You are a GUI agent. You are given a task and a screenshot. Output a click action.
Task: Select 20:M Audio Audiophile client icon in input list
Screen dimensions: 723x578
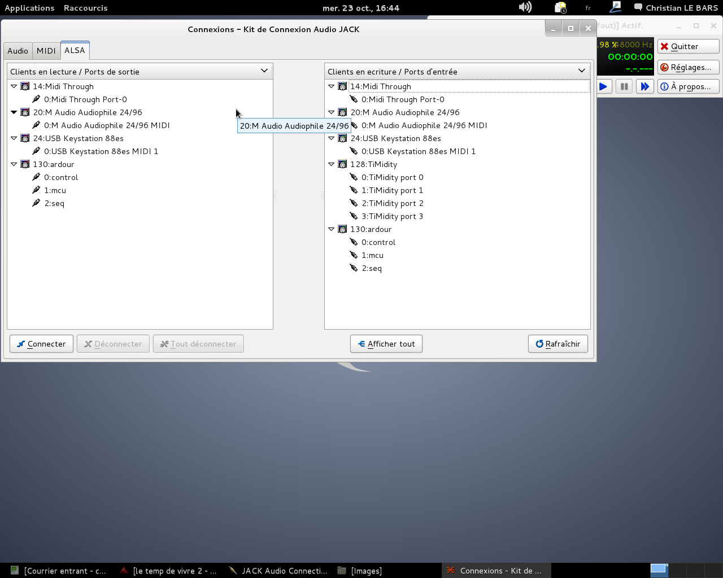342,112
